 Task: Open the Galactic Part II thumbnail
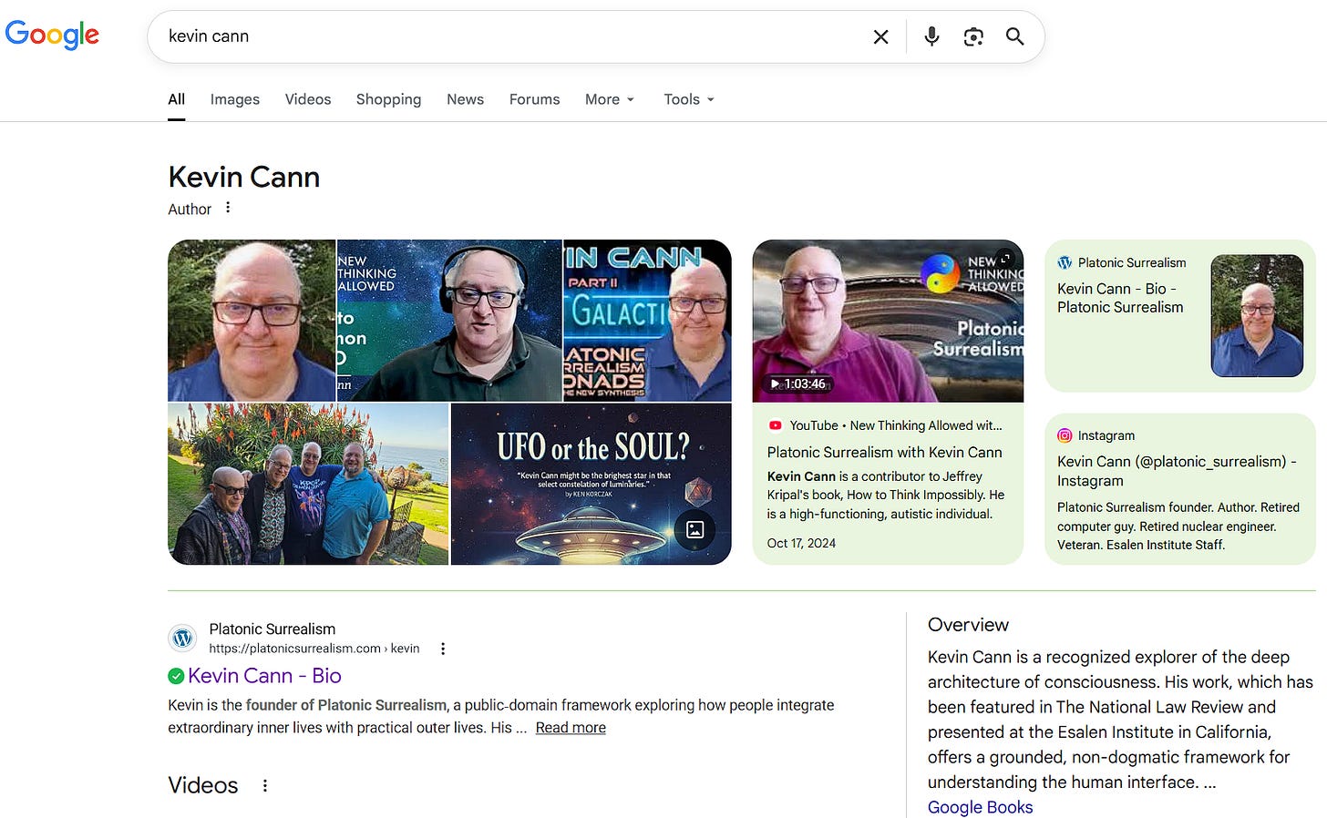pos(647,321)
